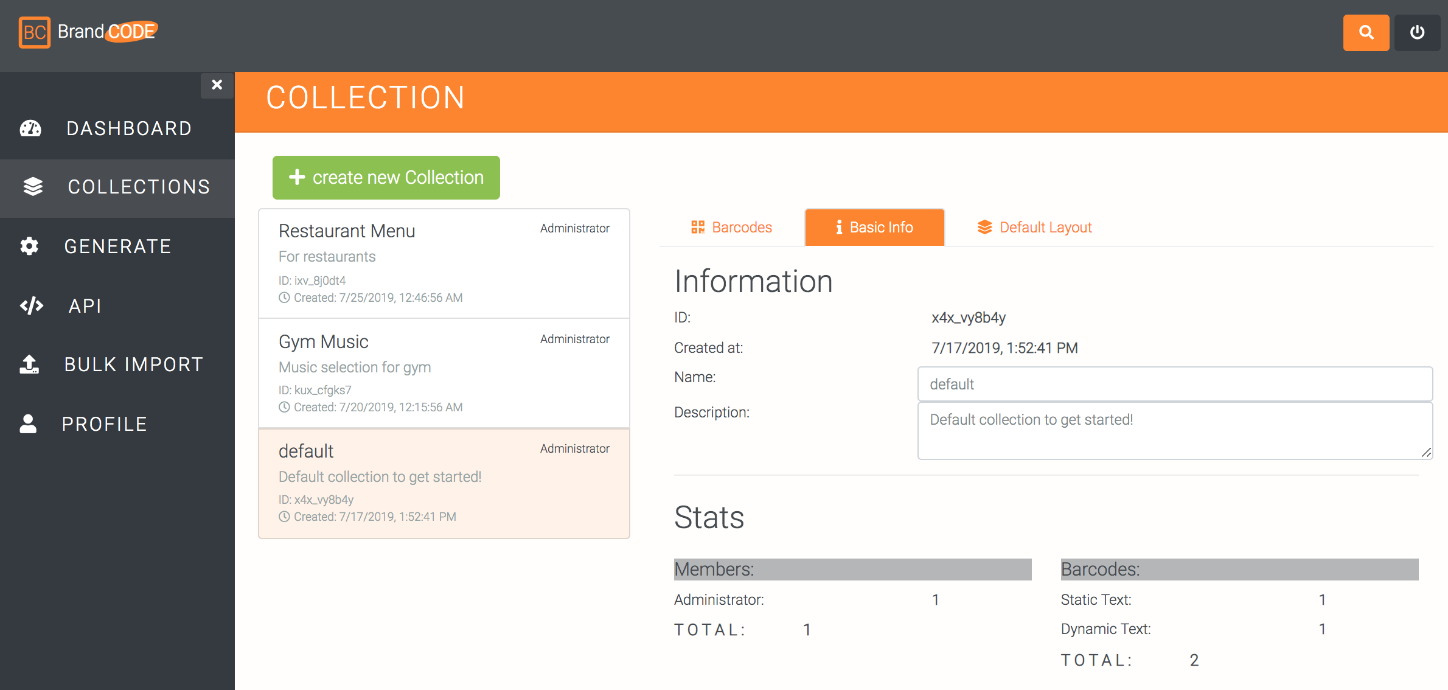The height and width of the screenshot is (690, 1448).
Task: Click Administrator label on Gym Music card
Action: coord(575,339)
